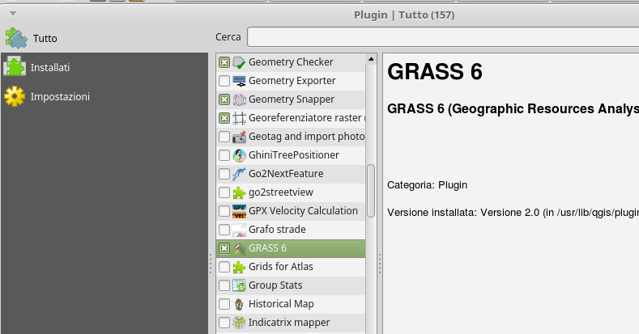Click into the Cerca search field
This screenshot has height=334, width=639.
coord(443,37)
